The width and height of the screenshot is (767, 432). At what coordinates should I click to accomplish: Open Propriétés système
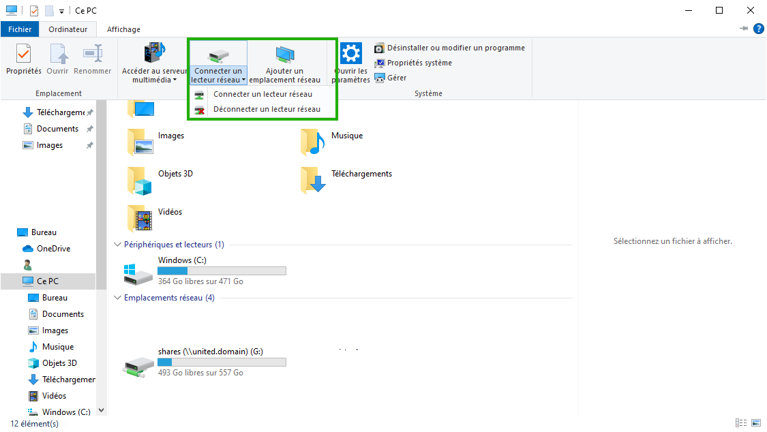pyautogui.click(x=413, y=63)
